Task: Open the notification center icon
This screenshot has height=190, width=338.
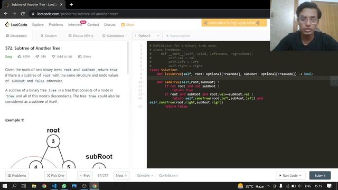Action: (x=329, y=186)
